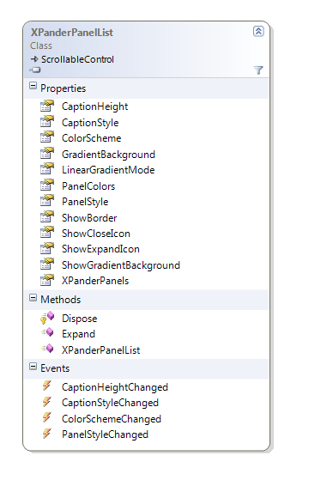Image resolution: width=309 pixels, height=480 pixels.
Task: Select the ShowBorder property name
Action: coord(89,218)
